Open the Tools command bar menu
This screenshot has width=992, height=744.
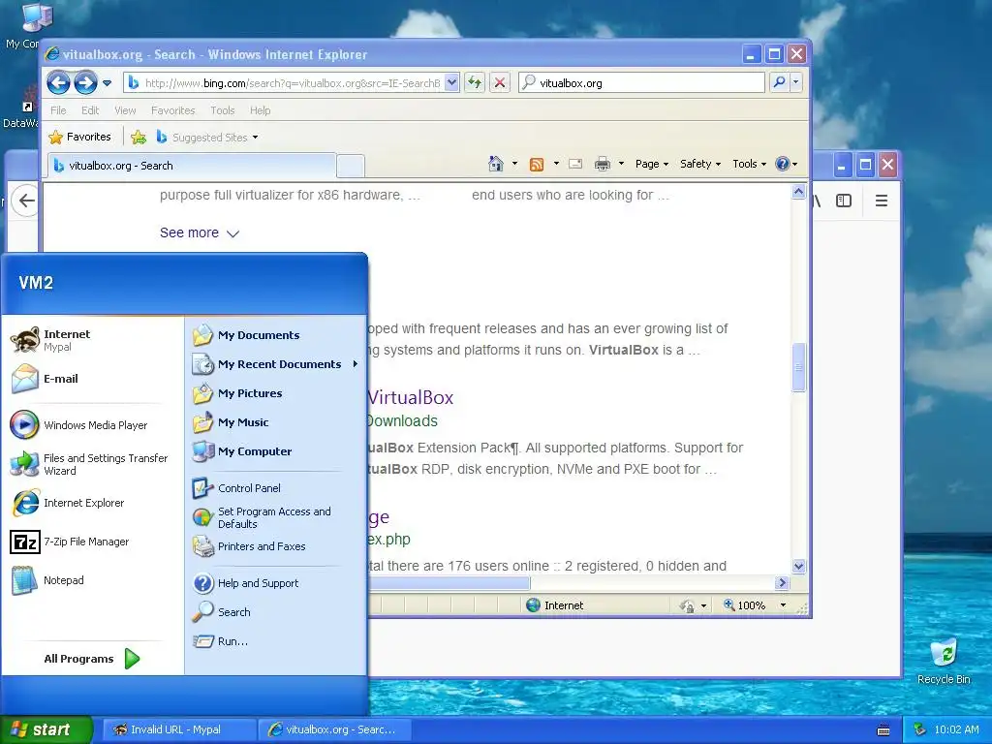749,164
